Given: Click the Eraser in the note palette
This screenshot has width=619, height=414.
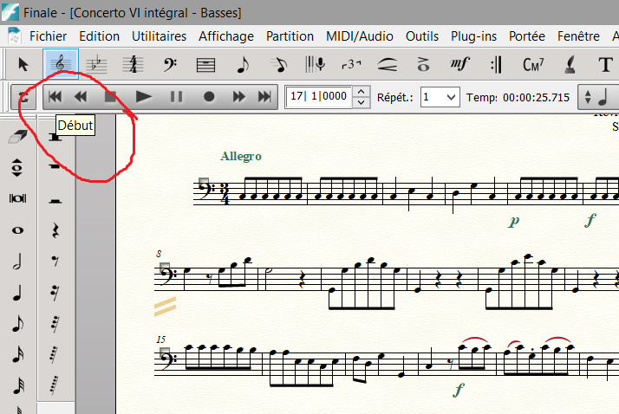Looking at the screenshot, I should pyautogui.click(x=17, y=136).
